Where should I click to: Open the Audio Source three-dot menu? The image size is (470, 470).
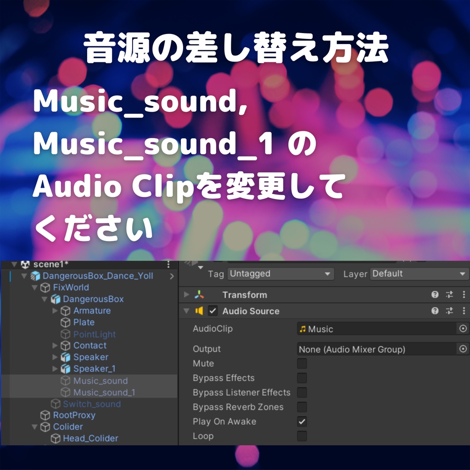(x=464, y=311)
